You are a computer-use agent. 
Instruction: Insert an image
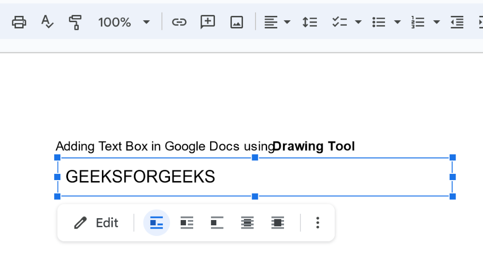[x=237, y=22]
